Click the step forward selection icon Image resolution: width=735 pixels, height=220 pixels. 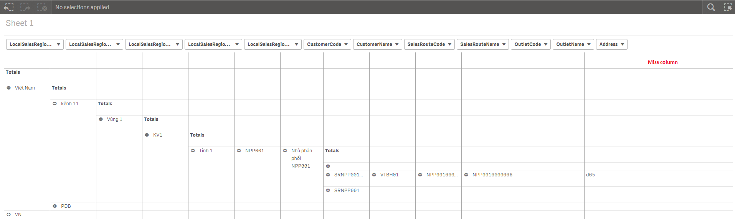pyautogui.click(x=25, y=7)
